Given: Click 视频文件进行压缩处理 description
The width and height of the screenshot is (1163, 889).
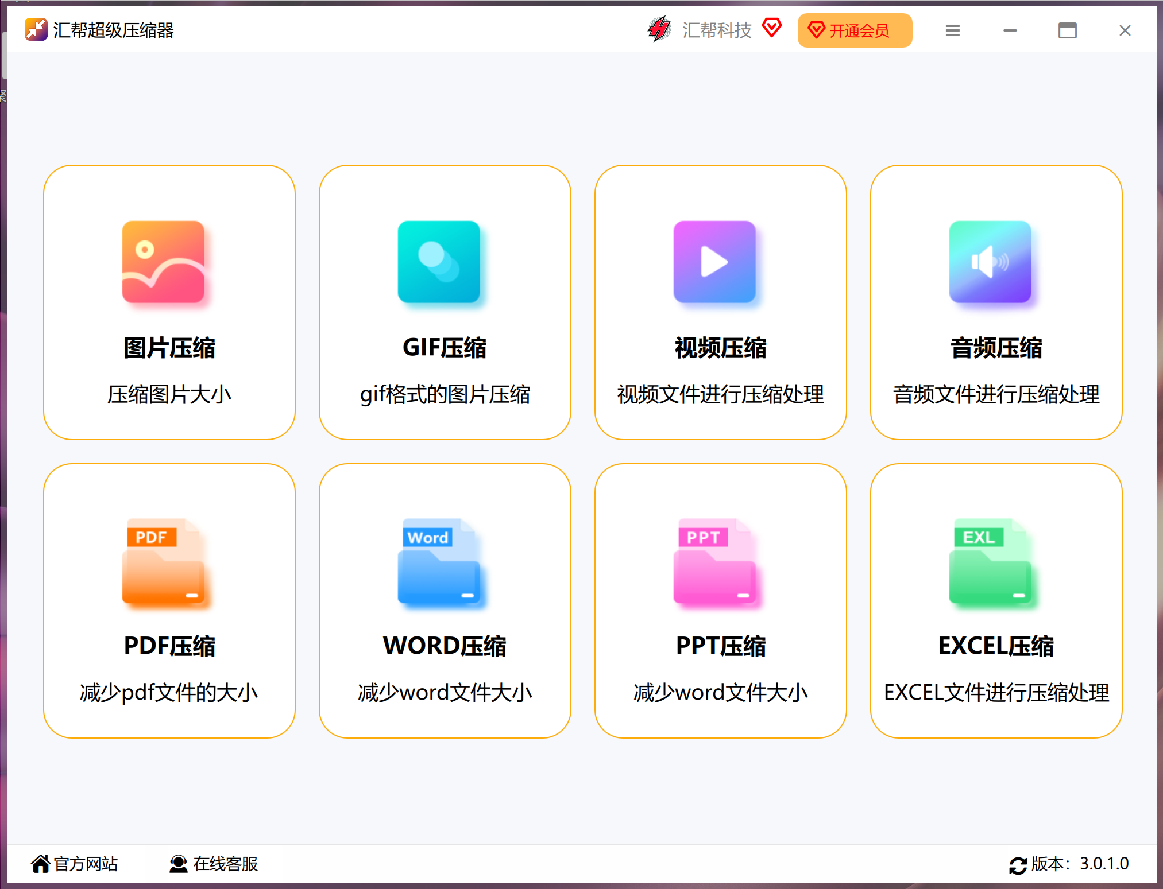Looking at the screenshot, I should [721, 394].
